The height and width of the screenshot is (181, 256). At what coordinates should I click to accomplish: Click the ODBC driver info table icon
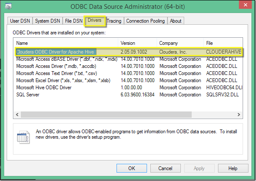point(23,137)
